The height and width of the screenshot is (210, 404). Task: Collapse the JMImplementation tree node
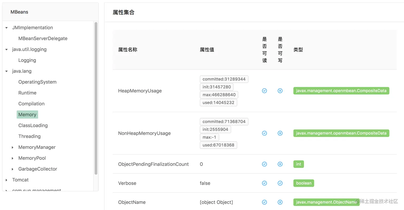pyautogui.click(x=6, y=28)
